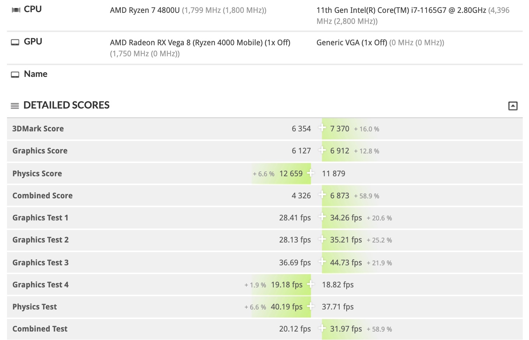
Task: Click the plus icon in Graphics Score row
Action: 322,150
